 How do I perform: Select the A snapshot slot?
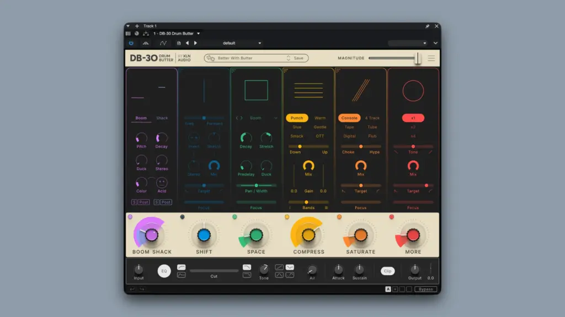tap(388, 289)
